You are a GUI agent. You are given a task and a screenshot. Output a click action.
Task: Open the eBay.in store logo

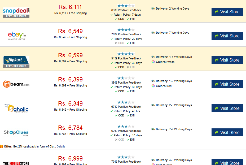[x=17, y=36]
